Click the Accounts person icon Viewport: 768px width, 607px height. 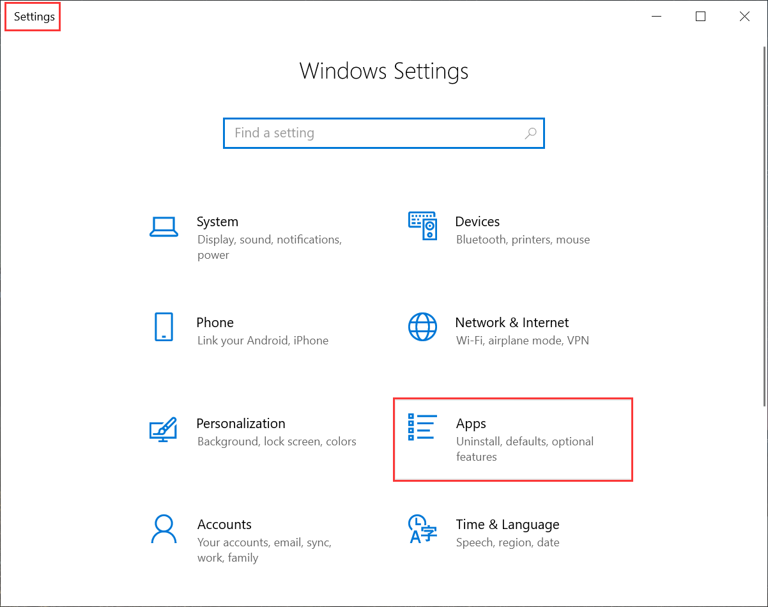point(164,529)
